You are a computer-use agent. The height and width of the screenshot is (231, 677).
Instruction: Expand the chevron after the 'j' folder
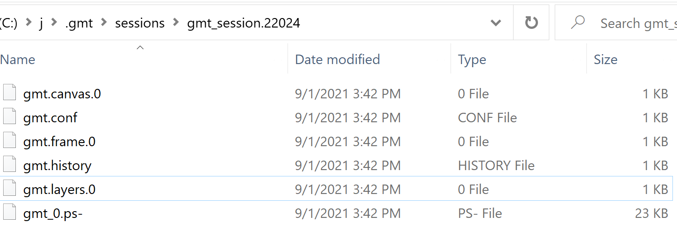point(55,23)
